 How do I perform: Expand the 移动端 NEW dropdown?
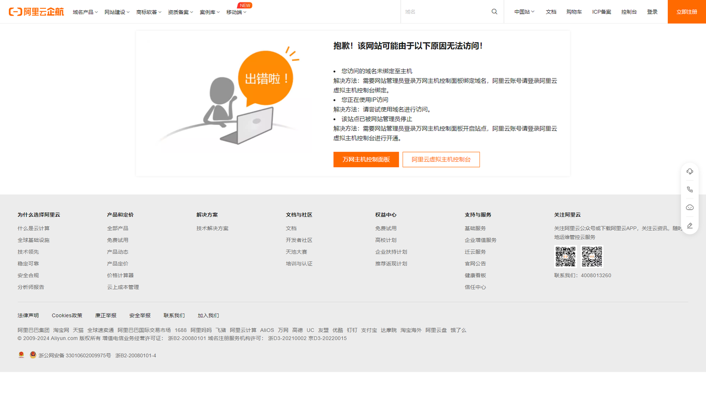236,12
